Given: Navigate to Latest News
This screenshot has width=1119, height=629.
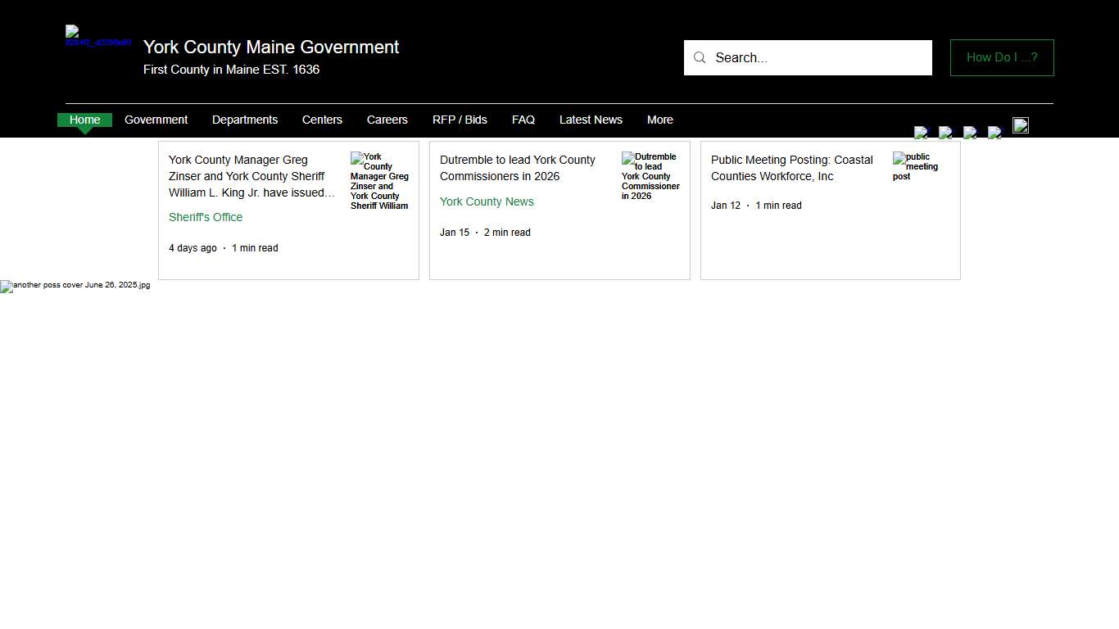Looking at the screenshot, I should pos(591,120).
